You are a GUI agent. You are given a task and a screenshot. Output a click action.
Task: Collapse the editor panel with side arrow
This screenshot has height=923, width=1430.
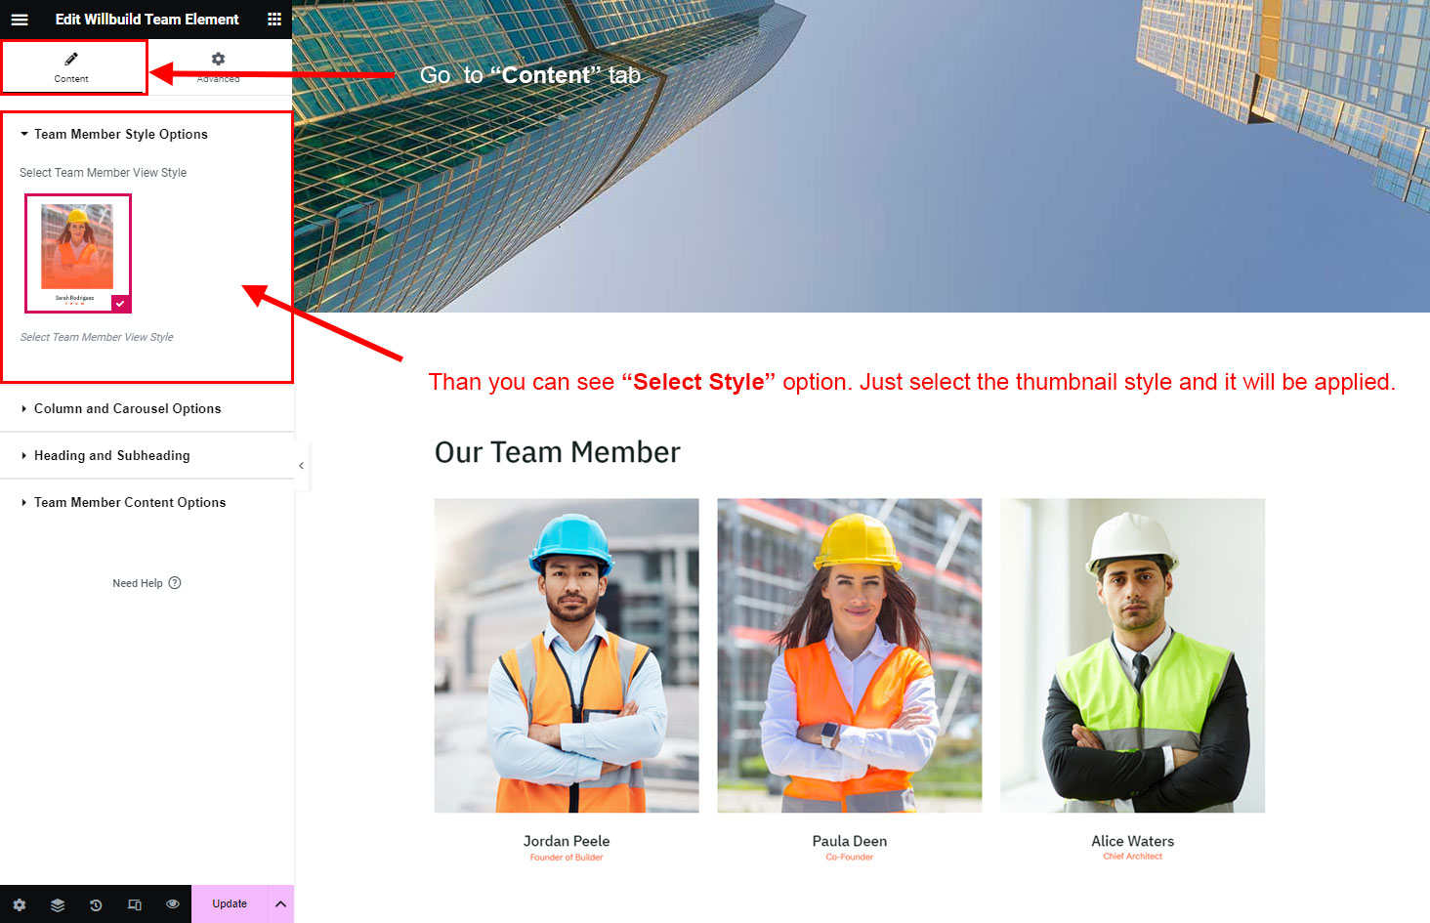pyautogui.click(x=301, y=466)
